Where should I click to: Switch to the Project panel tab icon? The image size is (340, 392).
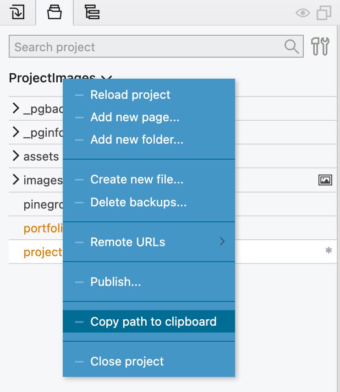[x=55, y=12]
